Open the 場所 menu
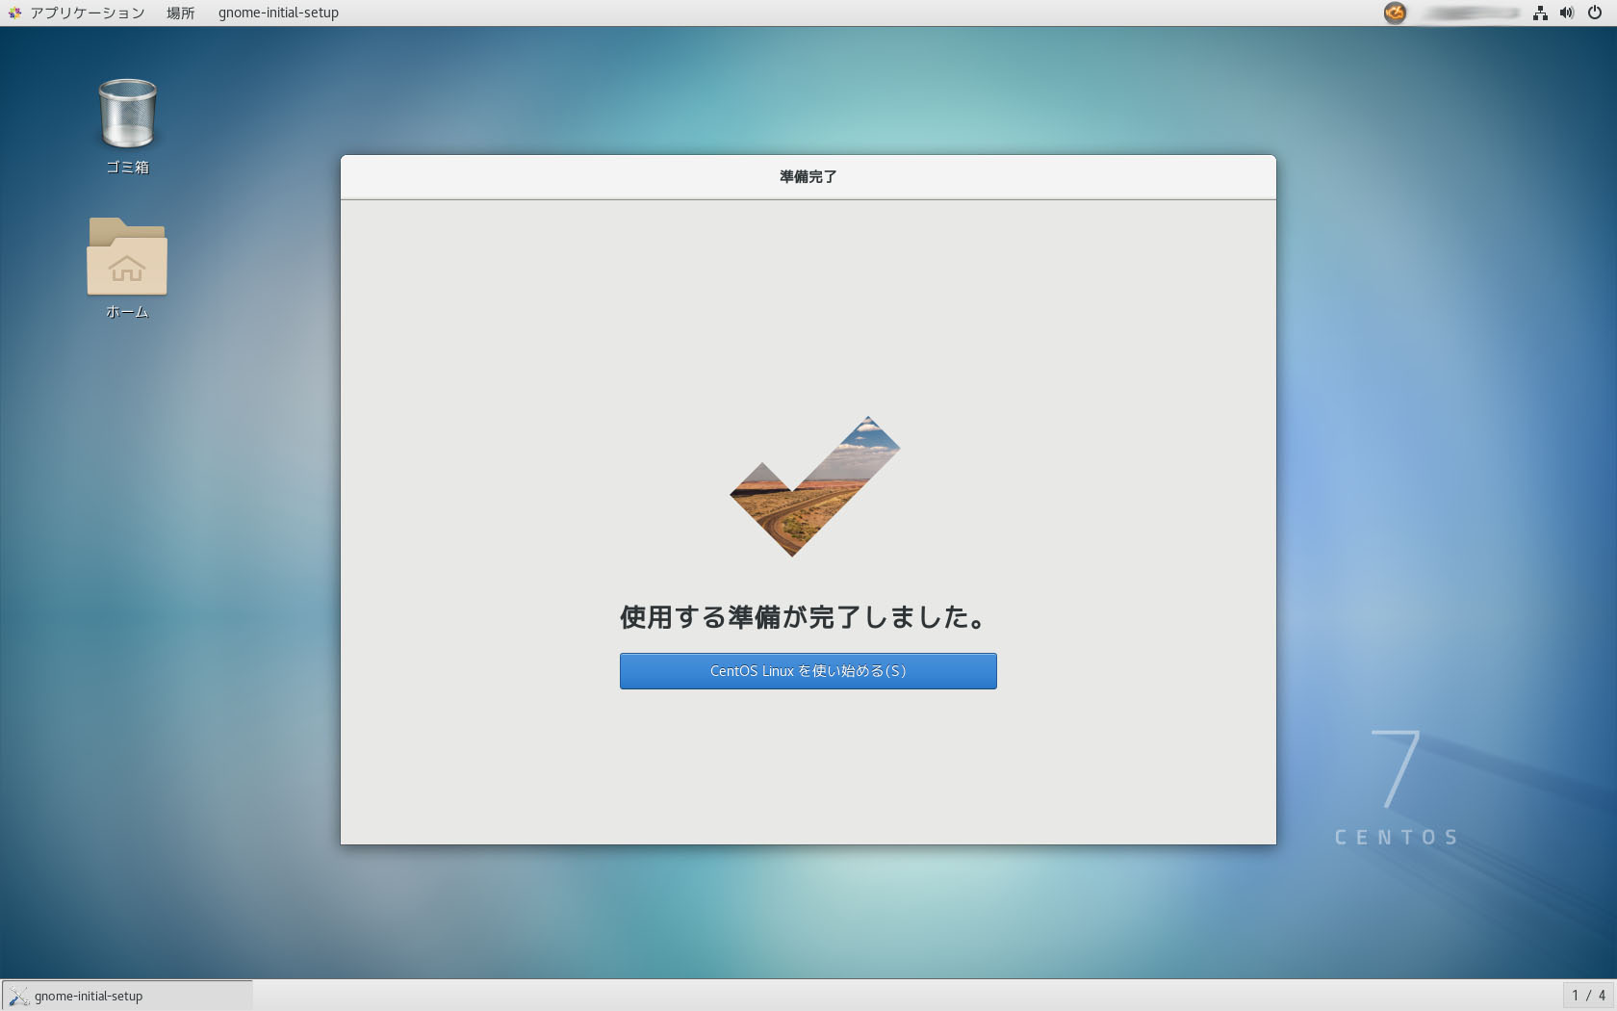Screen dimensions: 1617x1011 [x=180, y=13]
